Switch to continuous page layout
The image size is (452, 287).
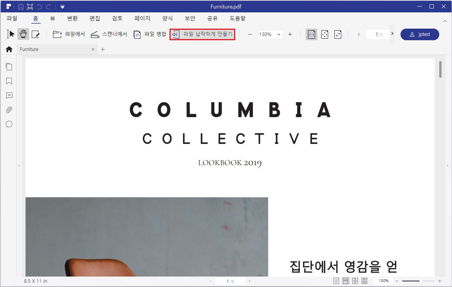click(346, 281)
